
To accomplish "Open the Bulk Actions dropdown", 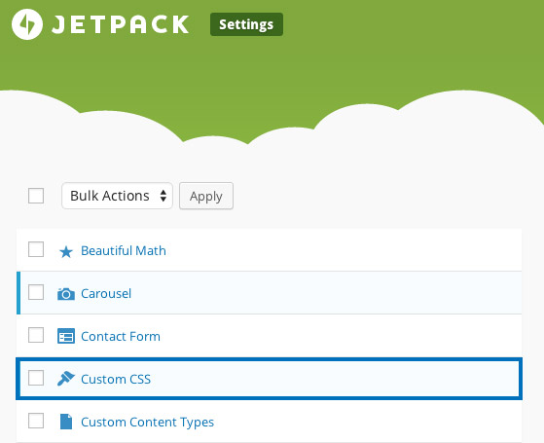I will pos(117,196).
